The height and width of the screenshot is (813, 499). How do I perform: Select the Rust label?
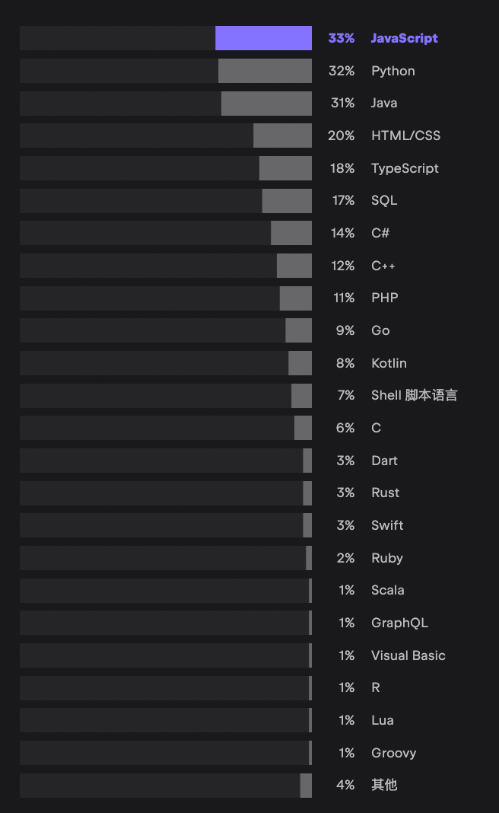click(x=385, y=493)
